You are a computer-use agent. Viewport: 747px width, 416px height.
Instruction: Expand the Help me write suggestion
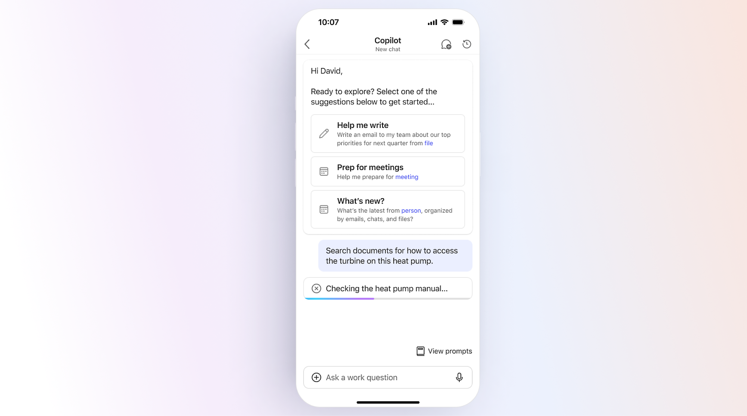pos(388,133)
